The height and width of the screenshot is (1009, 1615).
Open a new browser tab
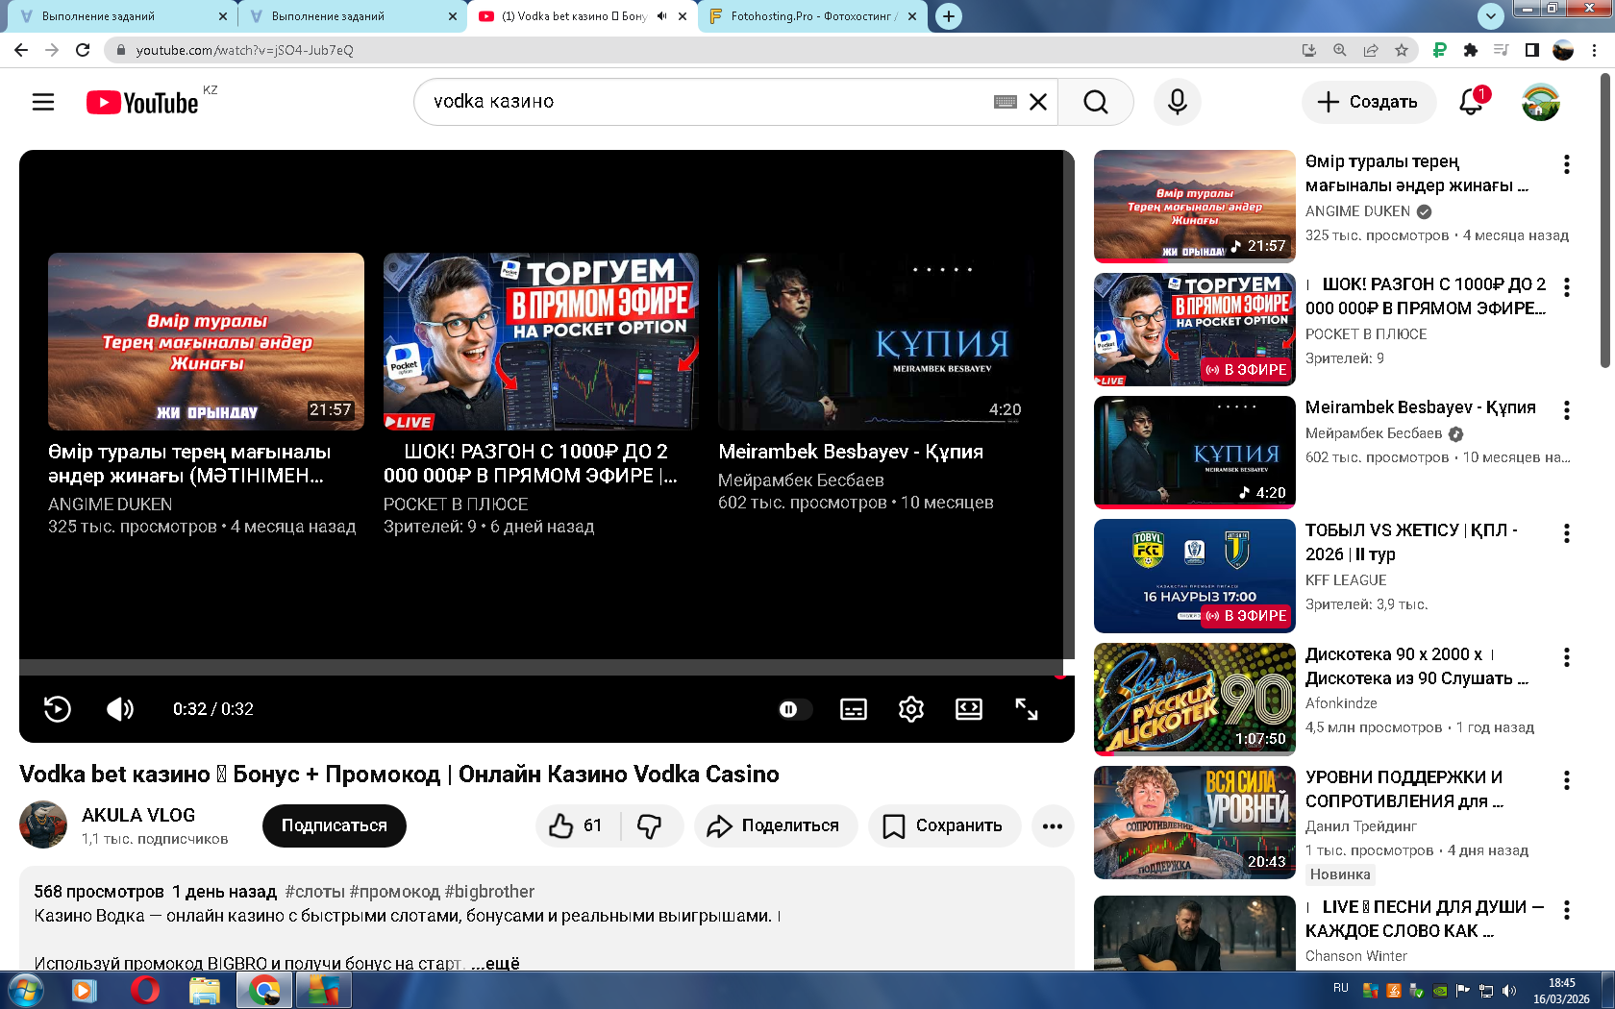pyautogui.click(x=949, y=16)
